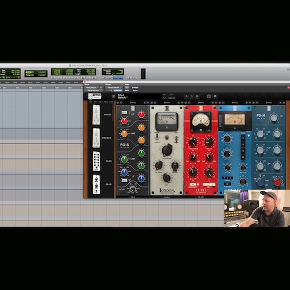Image resolution: width=290 pixels, height=290 pixels.
Task: Remove the FG-N module using its X
Action: click(x=284, y=103)
